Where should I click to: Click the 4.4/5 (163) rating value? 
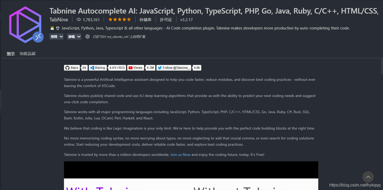[117, 68]
